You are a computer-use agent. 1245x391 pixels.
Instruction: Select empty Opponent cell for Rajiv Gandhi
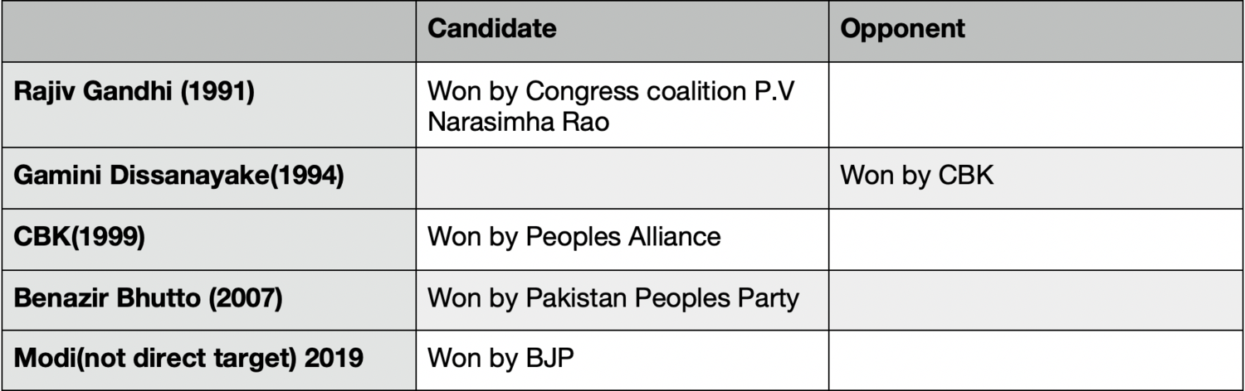(x=1036, y=106)
